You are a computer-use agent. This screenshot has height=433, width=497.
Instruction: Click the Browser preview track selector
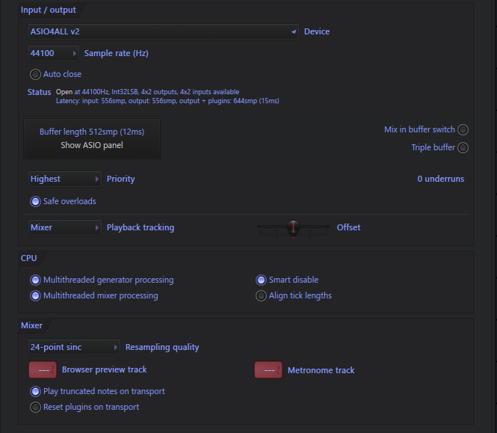point(43,370)
